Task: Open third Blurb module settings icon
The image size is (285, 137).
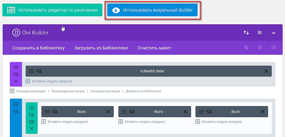Action: 201,112
